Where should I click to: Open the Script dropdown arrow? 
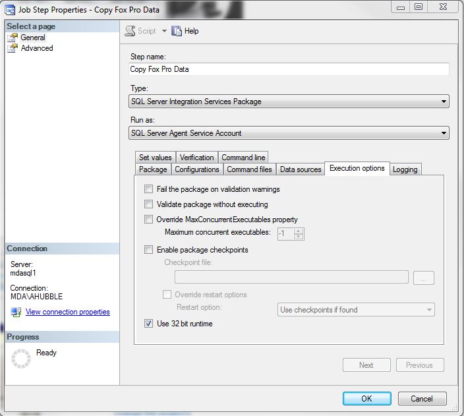click(x=164, y=31)
